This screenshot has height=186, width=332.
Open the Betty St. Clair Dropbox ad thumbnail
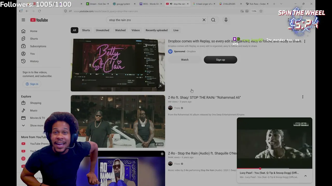[118, 65]
